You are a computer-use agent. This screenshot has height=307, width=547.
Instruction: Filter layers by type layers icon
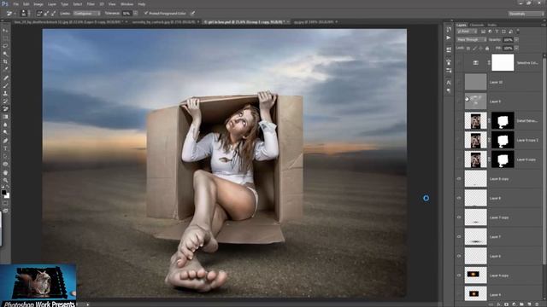[x=497, y=32]
